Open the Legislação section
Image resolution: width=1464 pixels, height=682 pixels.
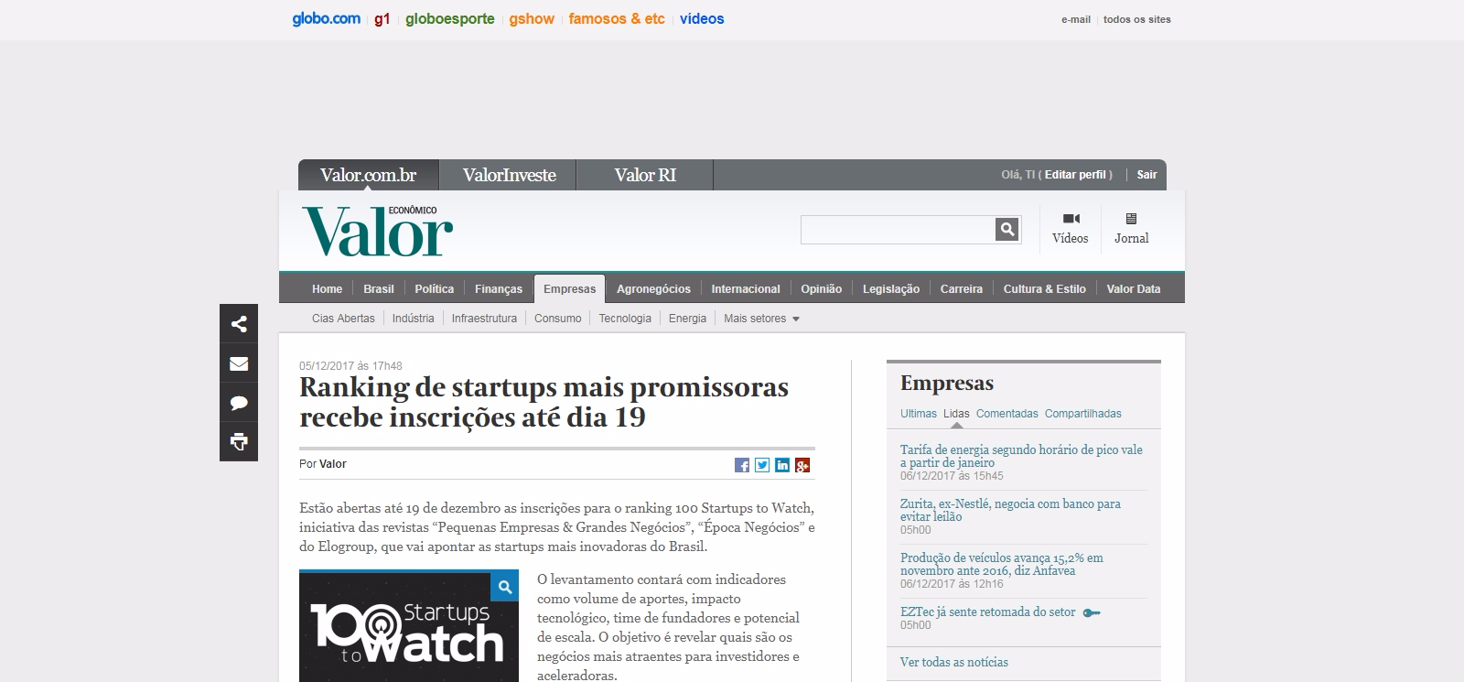click(x=891, y=289)
